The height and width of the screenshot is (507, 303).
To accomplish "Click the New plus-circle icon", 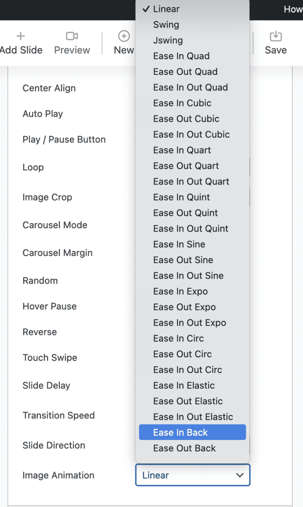I will [123, 36].
